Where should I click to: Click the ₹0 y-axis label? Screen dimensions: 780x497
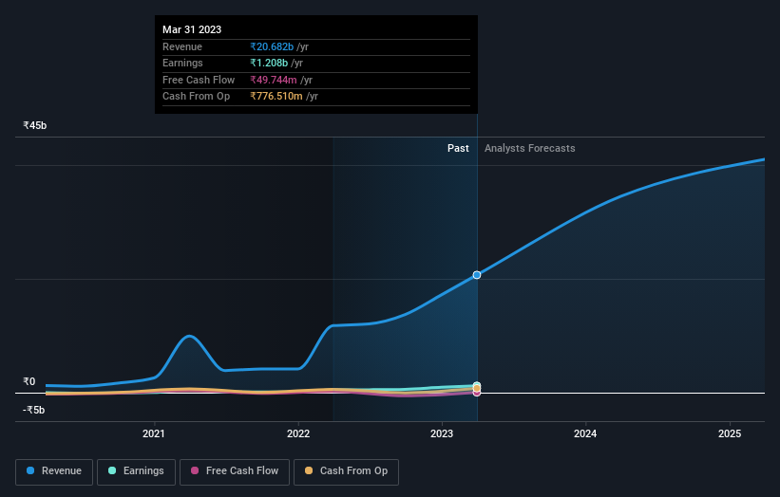(29, 382)
